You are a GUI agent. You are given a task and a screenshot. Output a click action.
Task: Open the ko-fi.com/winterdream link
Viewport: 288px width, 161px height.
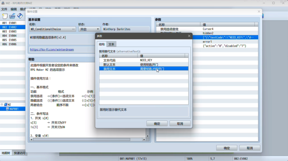click(x=52, y=49)
